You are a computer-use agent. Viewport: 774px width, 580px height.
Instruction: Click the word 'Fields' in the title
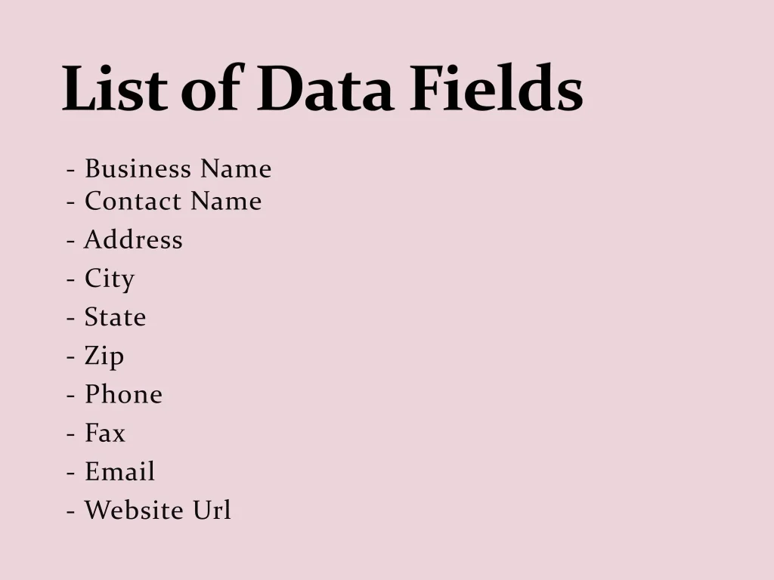(497, 89)
